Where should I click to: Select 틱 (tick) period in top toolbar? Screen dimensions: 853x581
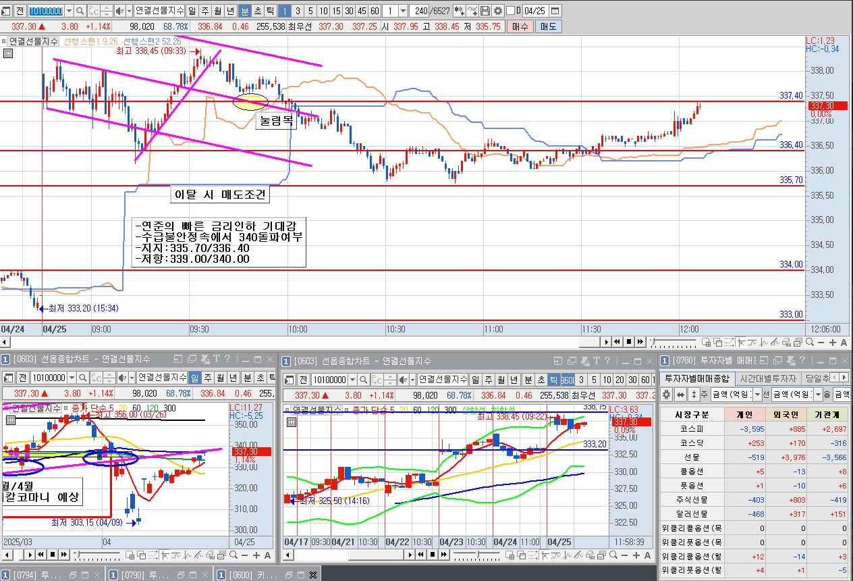pos(270,11)
